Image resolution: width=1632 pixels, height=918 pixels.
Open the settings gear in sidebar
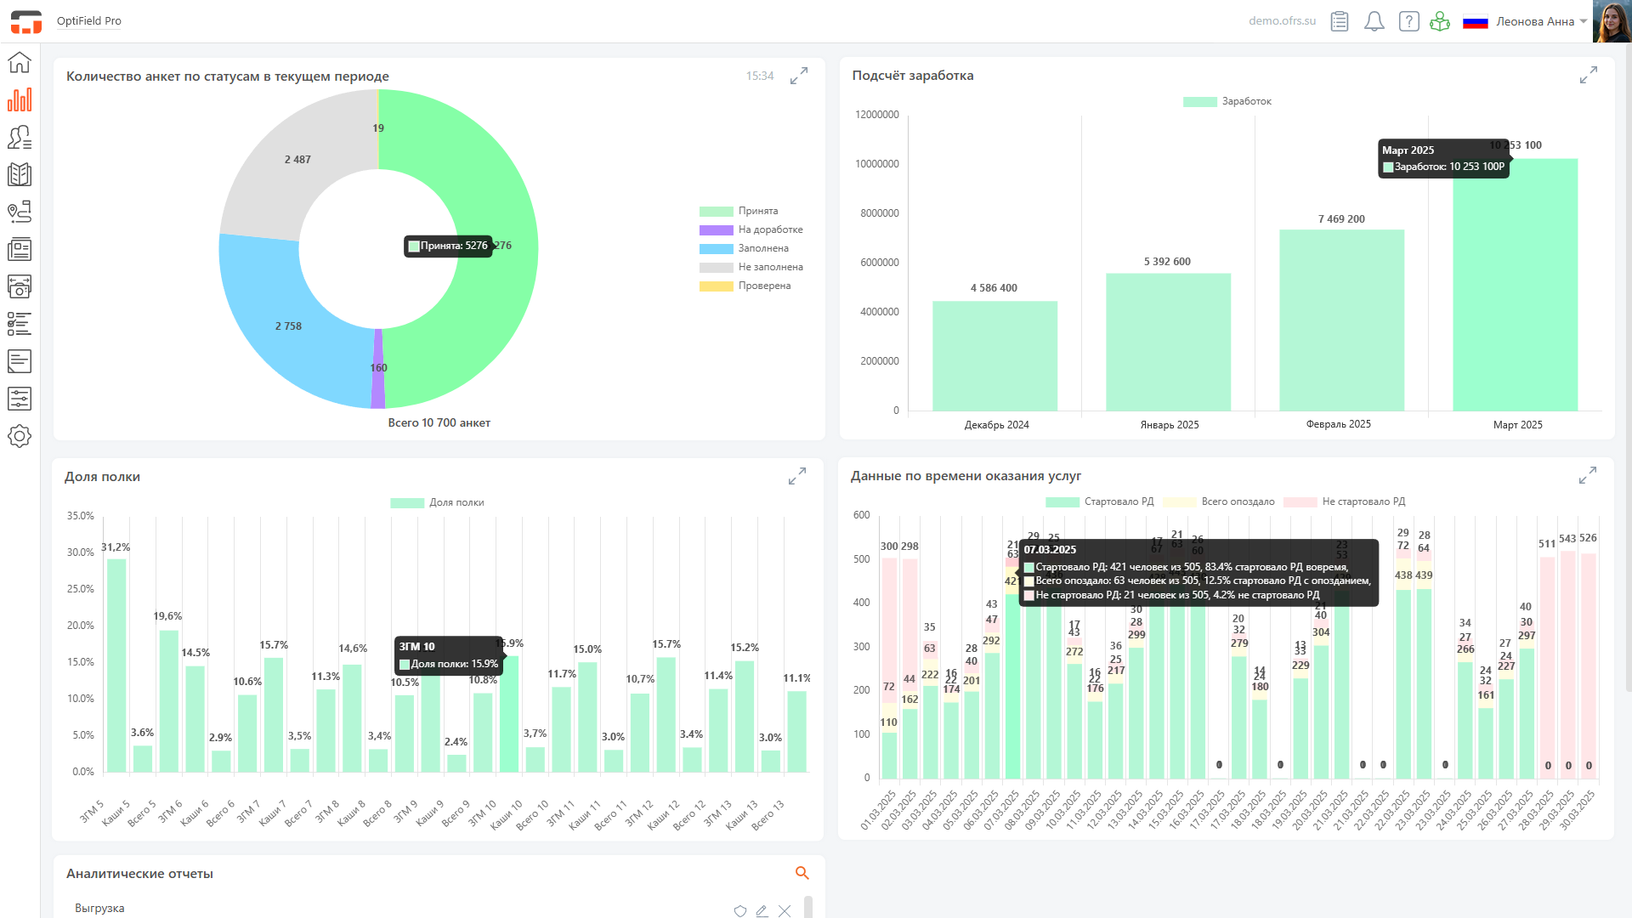pyautogui.click(x=20, y=436)
